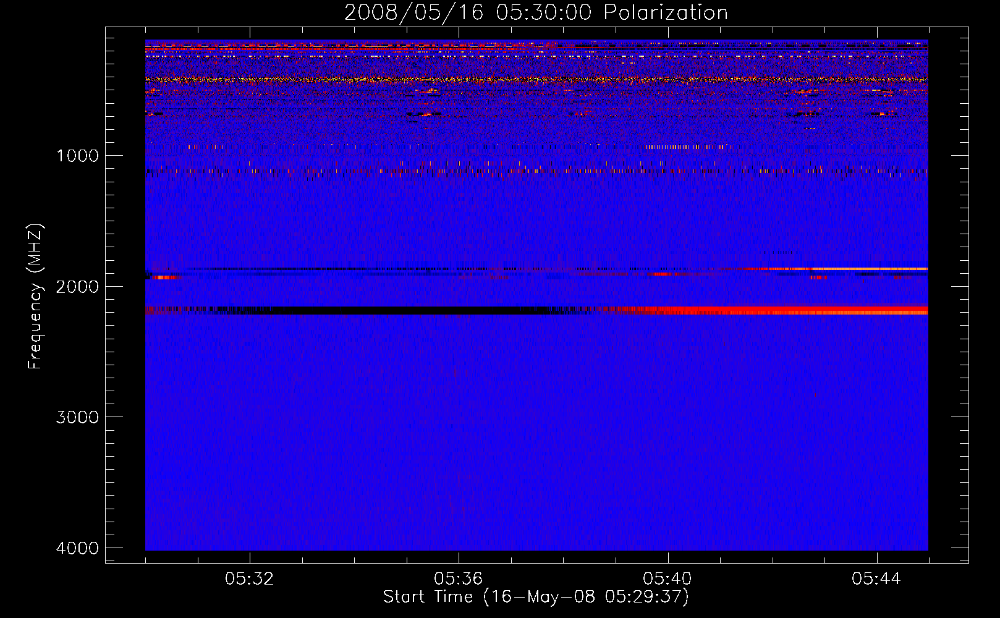Click the 'Frequency (MHZ)' axis label
This screenshot has width=1000, height=618.
(35, 297)
